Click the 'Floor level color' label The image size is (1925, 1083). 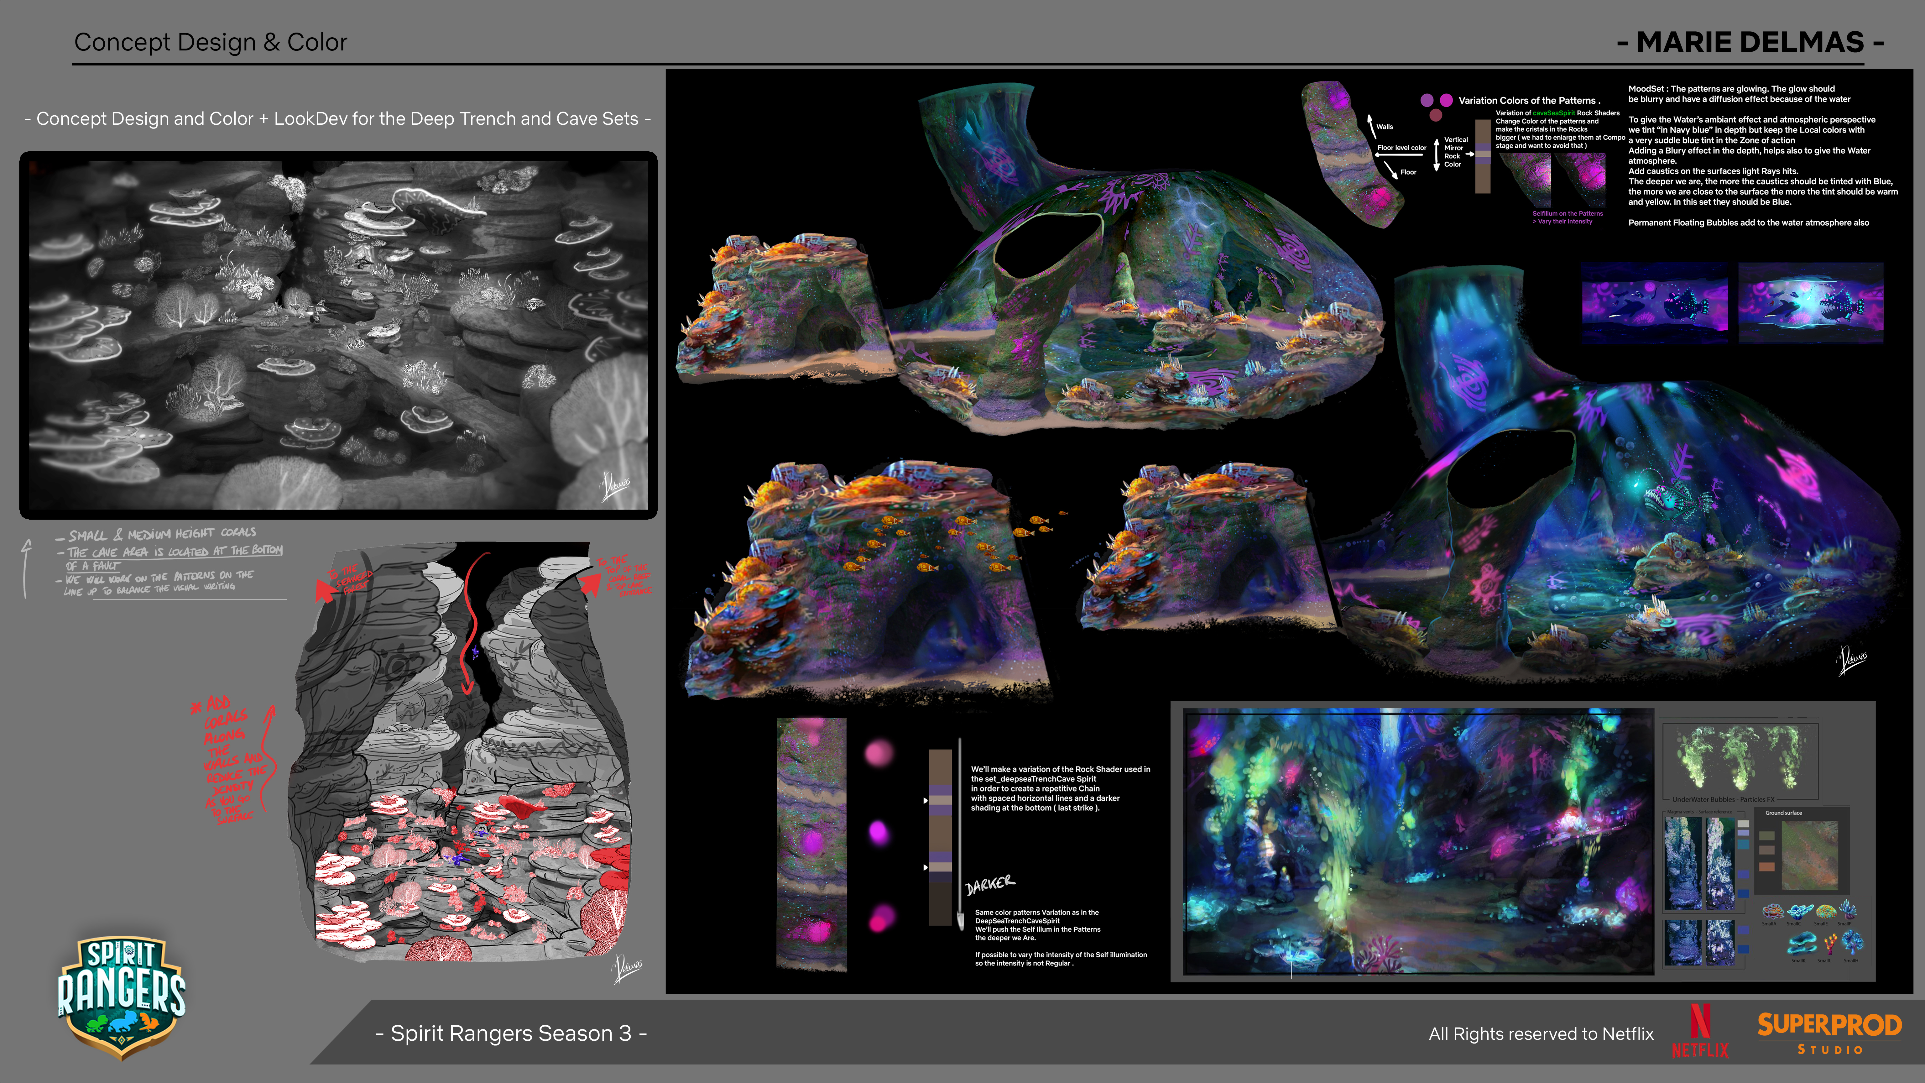[1402, 148]
